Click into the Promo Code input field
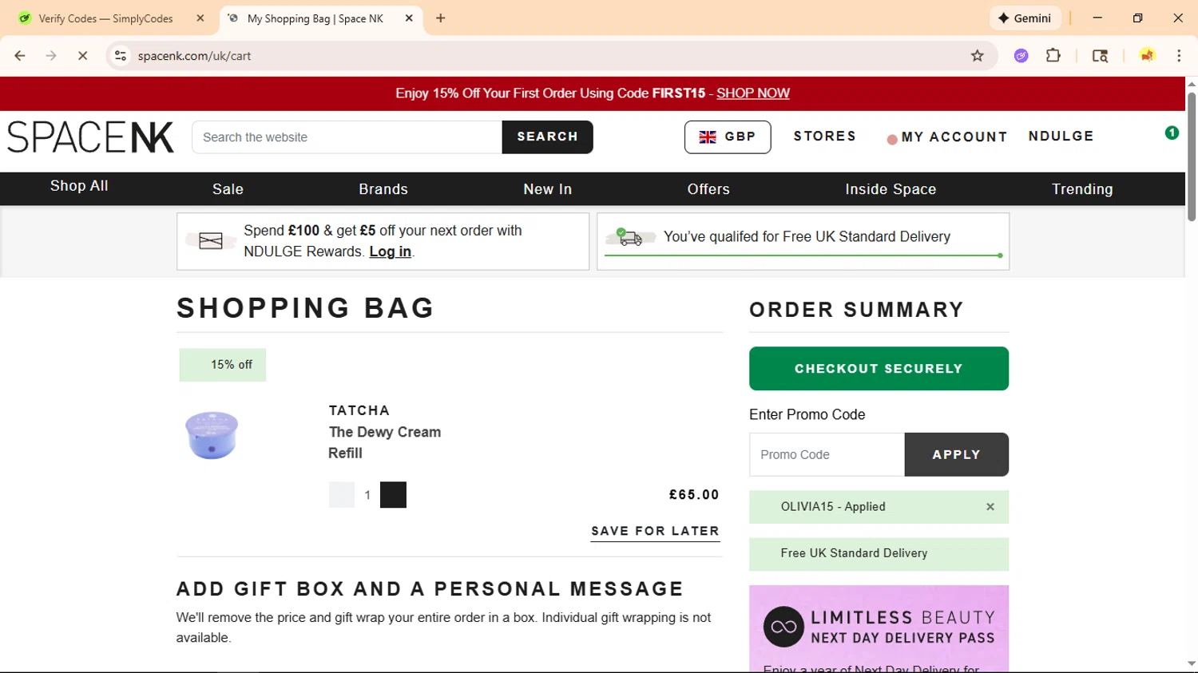This screenshot has width=1198, height=673. point(827,454)
